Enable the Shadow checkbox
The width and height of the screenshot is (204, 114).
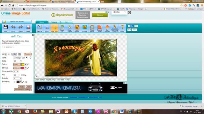coord(15,82)
